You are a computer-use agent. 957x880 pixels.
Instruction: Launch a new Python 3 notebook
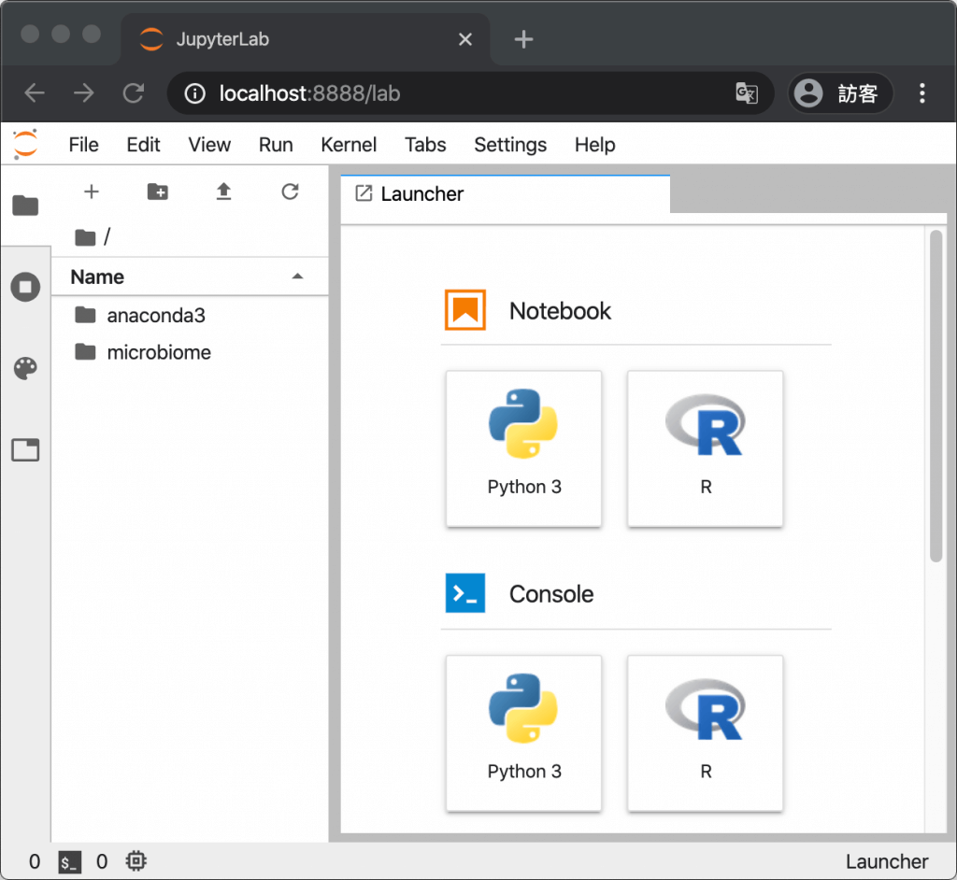[523, 448]
